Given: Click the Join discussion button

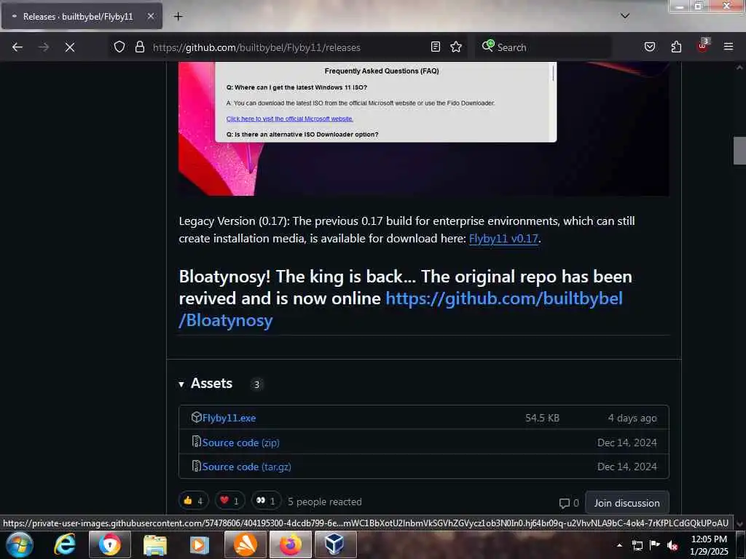Looking at the screenshot, I should tap(627, 503).
